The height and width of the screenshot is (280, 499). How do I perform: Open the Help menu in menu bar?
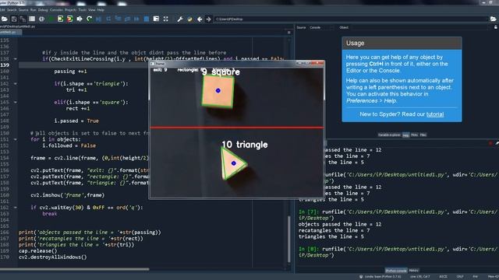(101, 10)
